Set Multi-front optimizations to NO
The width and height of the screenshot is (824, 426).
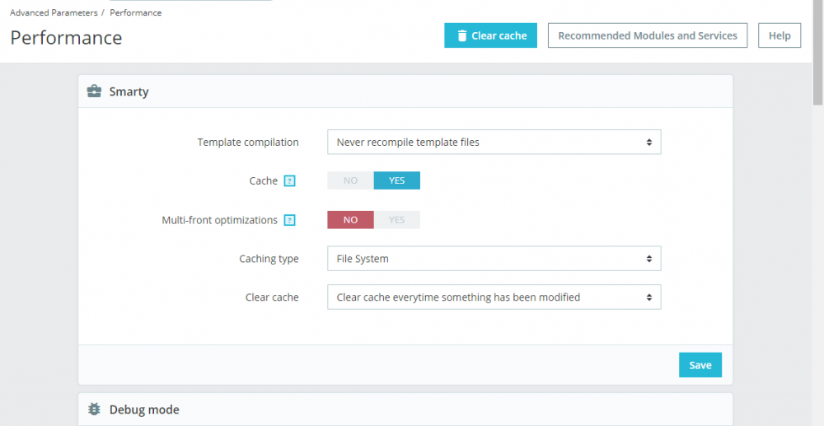point(351,220)
